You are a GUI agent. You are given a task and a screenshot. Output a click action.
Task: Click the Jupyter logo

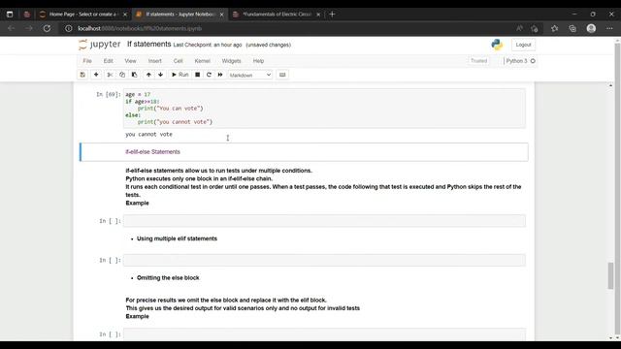[x=100, y=45]
